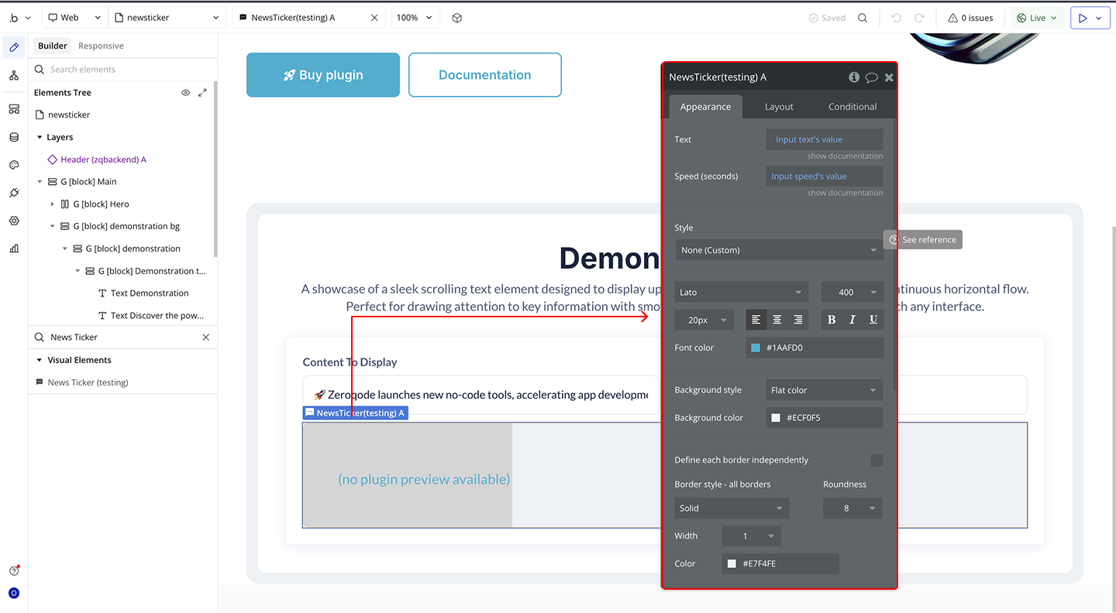Open the Design tab pencil icon
Screen dimensions: 1116x613
[x=14, y=47]
